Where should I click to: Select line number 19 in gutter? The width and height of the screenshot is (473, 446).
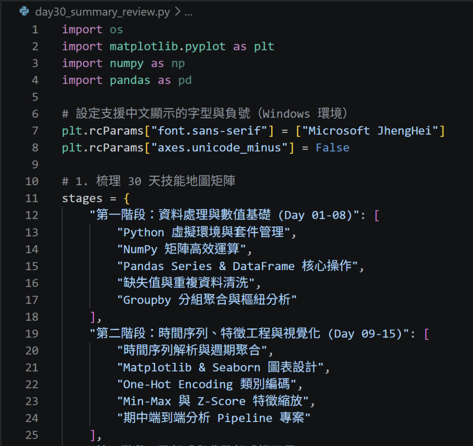(x=32, y=334)
